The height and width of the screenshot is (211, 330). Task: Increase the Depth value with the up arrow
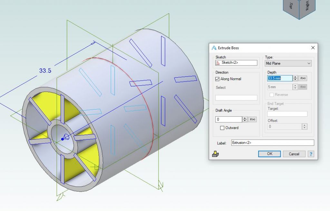296,77
